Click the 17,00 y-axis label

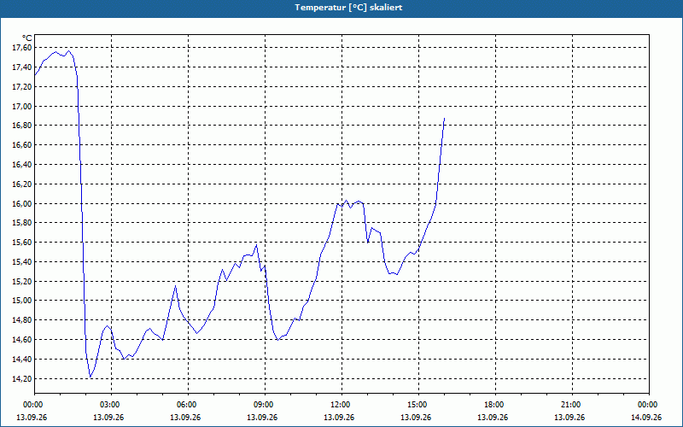(22, 106)
